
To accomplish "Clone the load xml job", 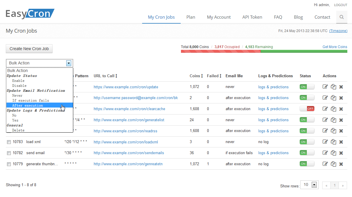I will (333, 142).
